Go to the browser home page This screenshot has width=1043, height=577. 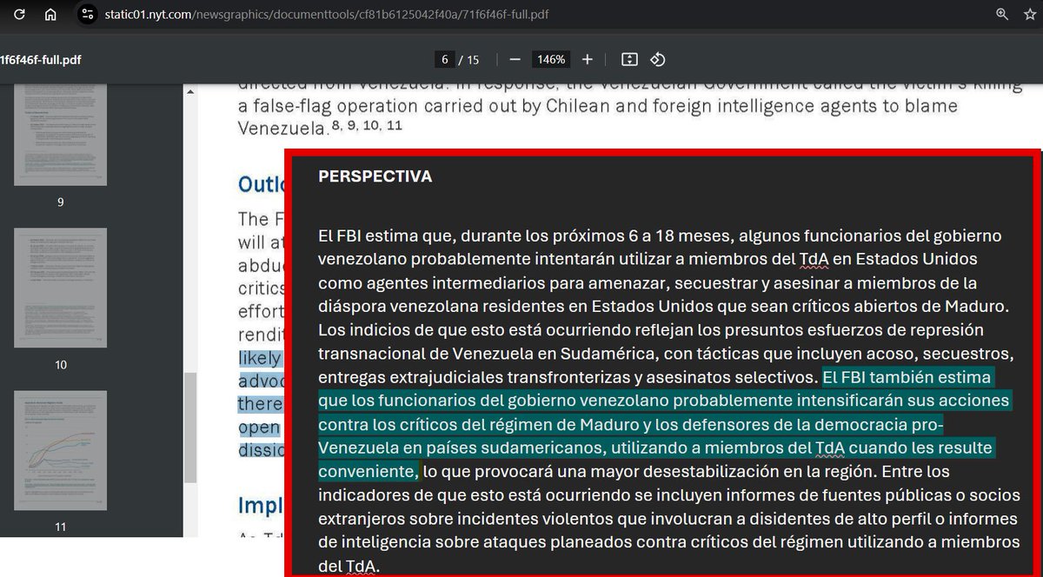click(50, 14)
